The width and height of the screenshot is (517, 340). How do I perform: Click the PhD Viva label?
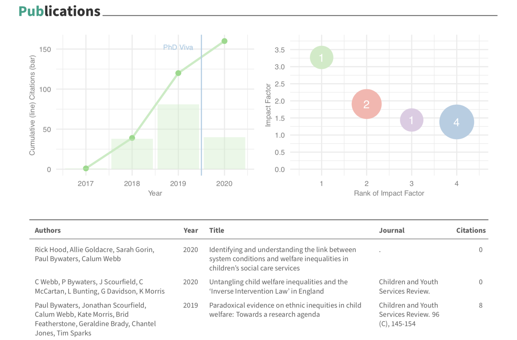[178, 47]
